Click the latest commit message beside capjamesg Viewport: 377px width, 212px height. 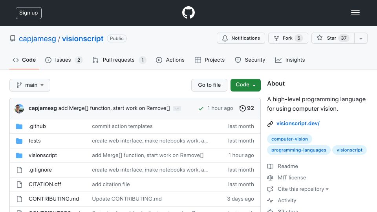click(114, 108)
